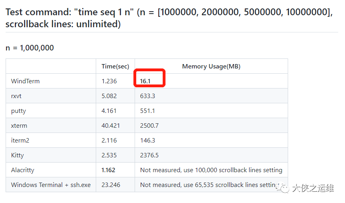The width and height of the screenshot is (345, 203).
Task: Select the Windows Terminal + ssh.exe cell
Action: point(51,185)
